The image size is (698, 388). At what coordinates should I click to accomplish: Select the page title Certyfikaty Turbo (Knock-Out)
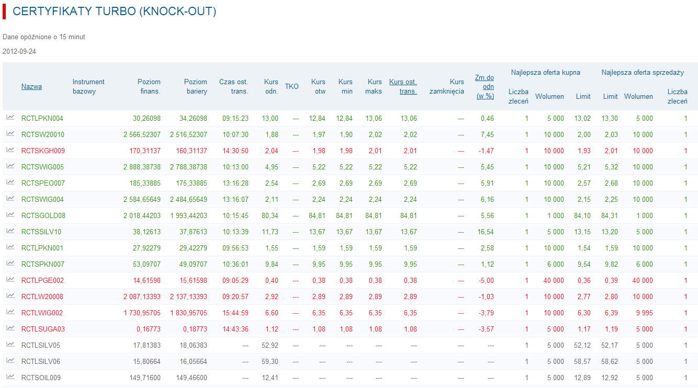(x=114, y=12)
